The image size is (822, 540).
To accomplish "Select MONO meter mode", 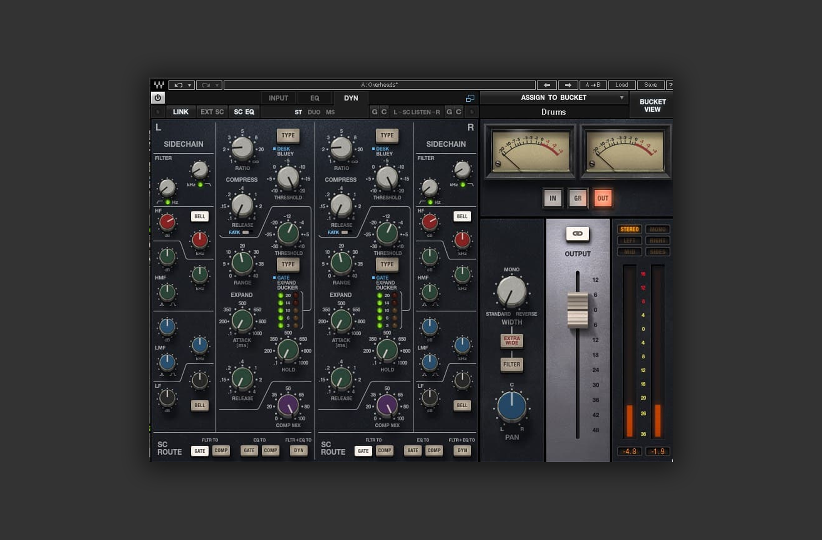I will pos(658,229).
